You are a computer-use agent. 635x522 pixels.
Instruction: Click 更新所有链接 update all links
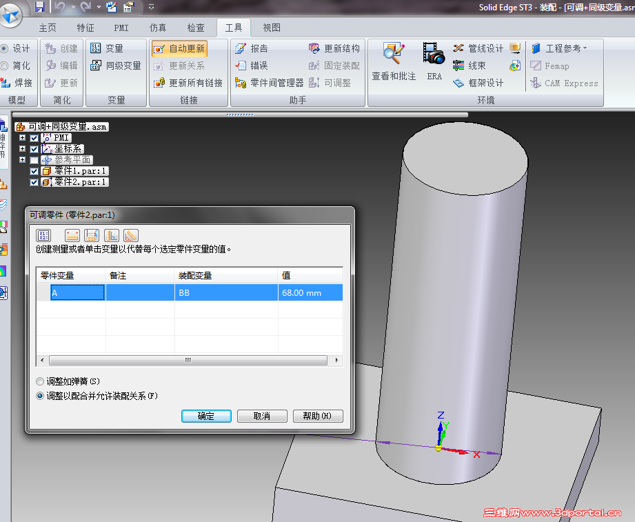point(188,83)
